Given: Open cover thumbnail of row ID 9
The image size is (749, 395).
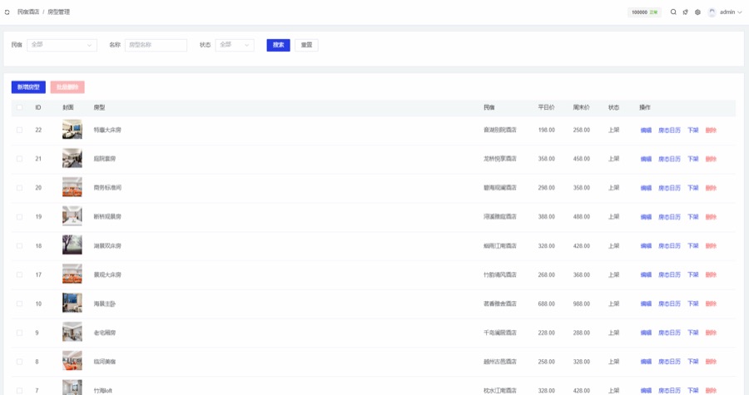Looking at the screenshot, I should pyautogui.click(x=72, y=333).
